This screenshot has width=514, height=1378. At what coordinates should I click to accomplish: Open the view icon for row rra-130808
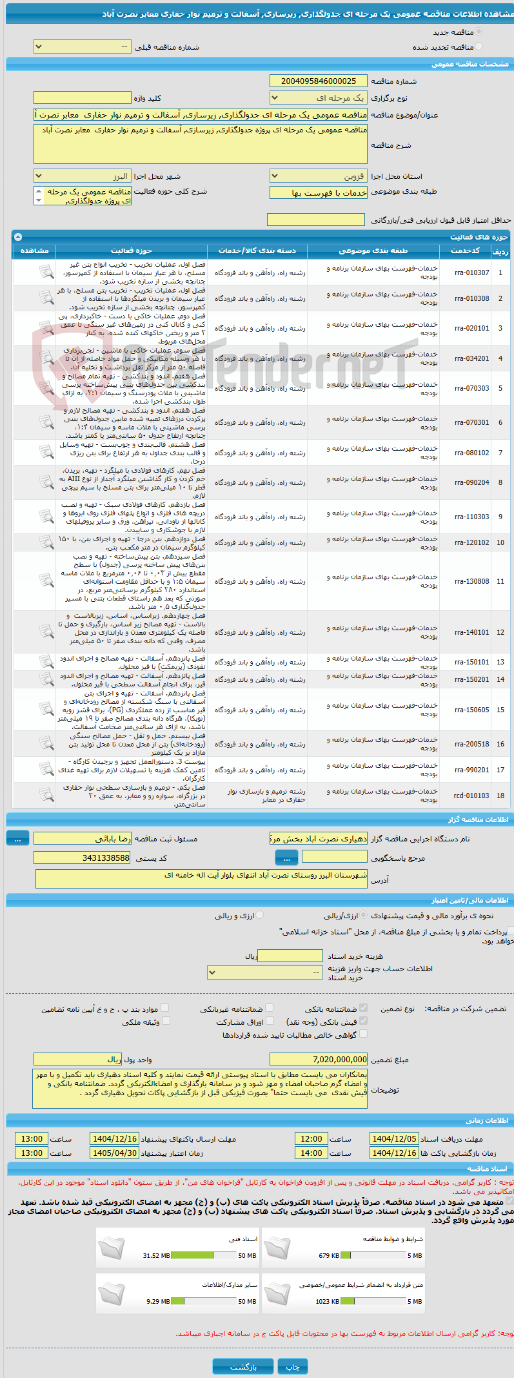[x=46, y=581]
